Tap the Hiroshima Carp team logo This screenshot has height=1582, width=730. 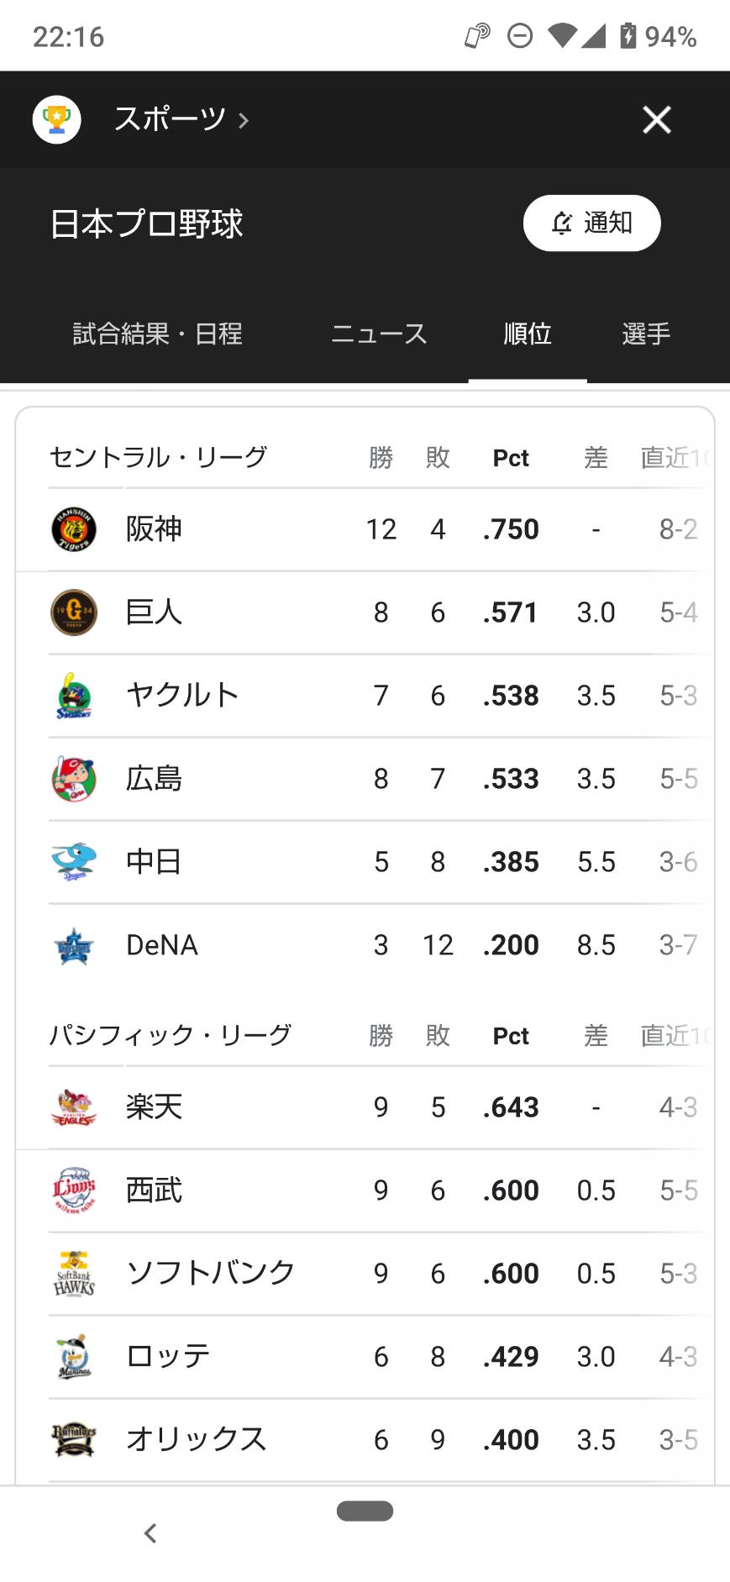74,779
